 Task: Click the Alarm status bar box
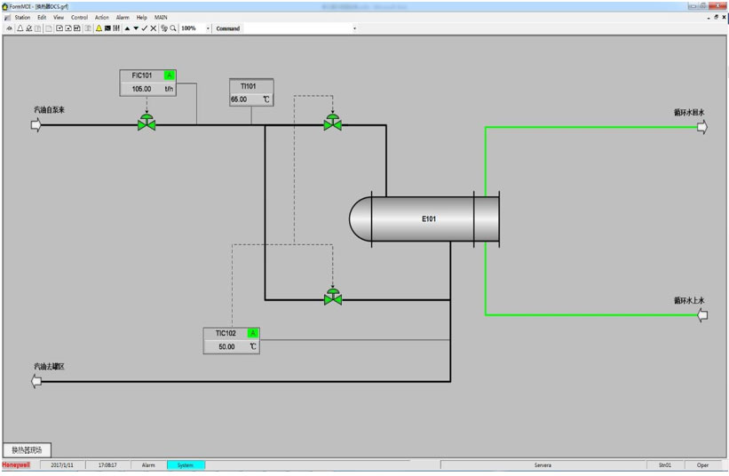pos(148,464)
